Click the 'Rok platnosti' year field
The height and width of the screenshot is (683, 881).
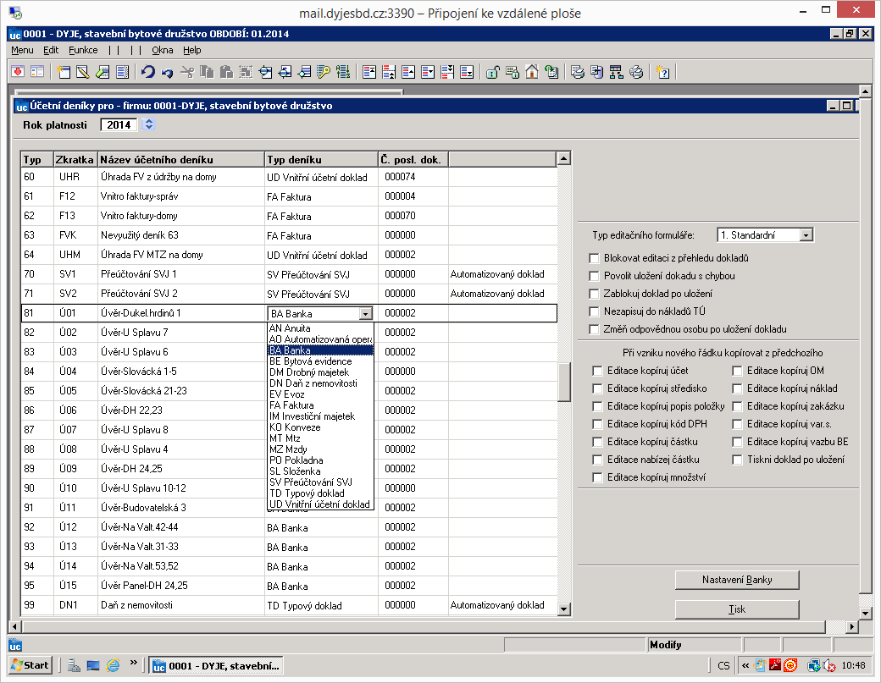pos(119,124)
